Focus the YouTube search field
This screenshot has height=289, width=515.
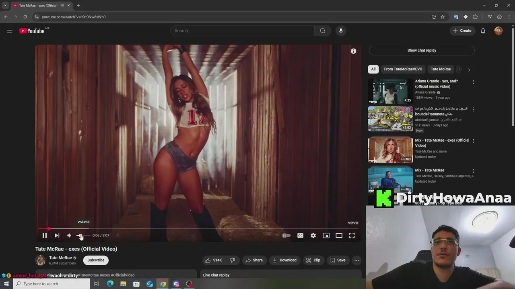243,31
